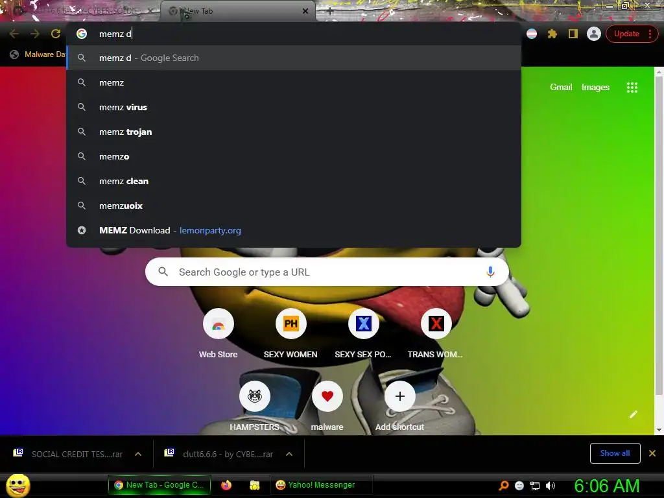Choose the 'memzo' suggestion
This screenshot has width=664, height=498.
pyautogui.click(x=294, y=156)
